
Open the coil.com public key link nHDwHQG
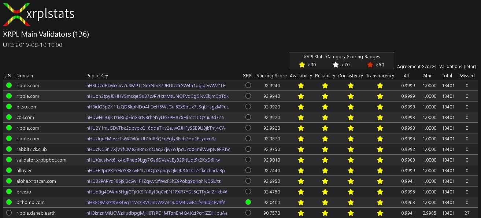tap(155, 118)
